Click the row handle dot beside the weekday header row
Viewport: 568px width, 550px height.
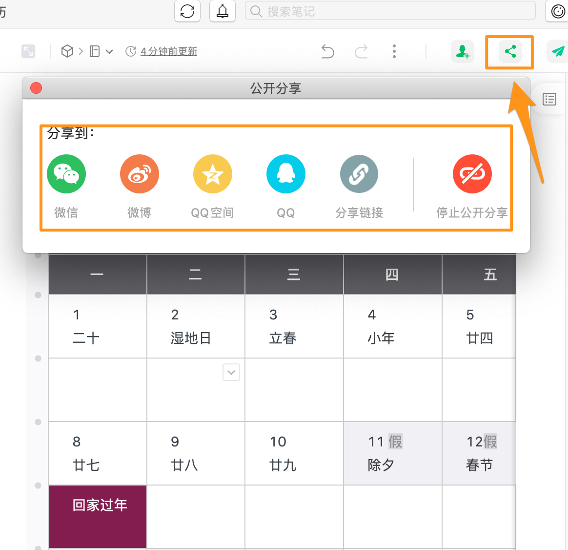(x=38, y=255)
